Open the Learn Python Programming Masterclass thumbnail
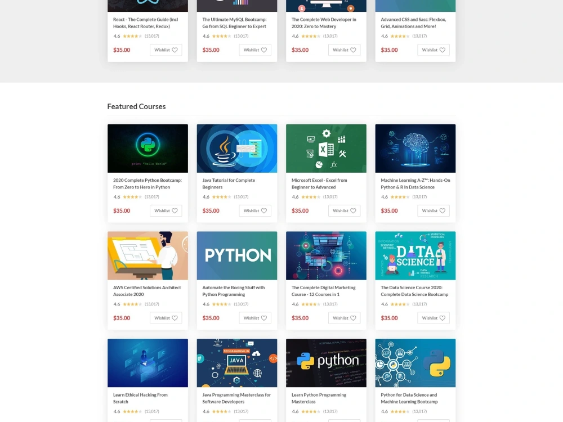 coord(326,363)
